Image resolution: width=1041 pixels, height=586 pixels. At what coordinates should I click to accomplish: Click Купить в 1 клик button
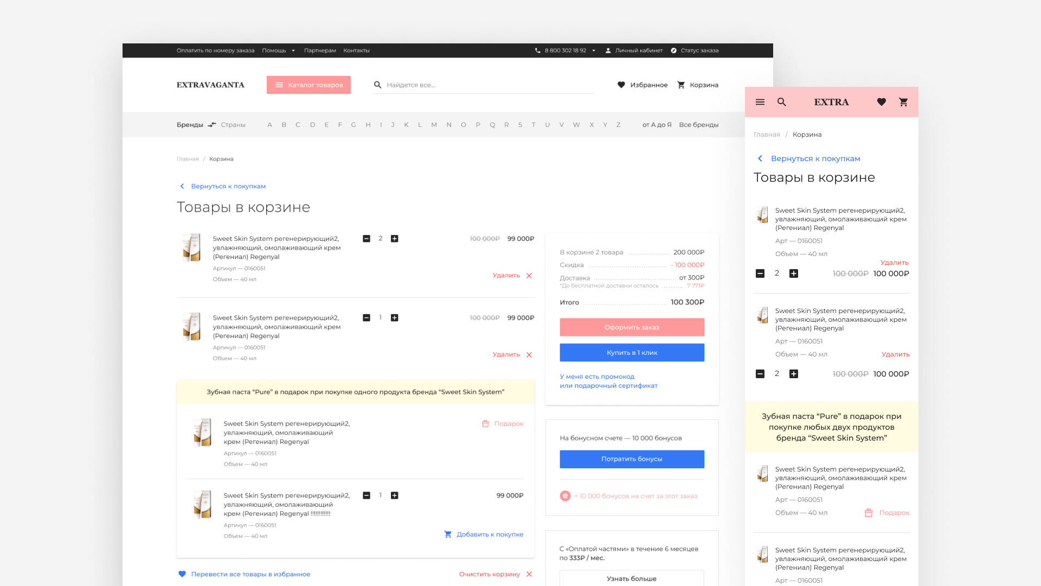pyautogui.click(x=632, y=353)
